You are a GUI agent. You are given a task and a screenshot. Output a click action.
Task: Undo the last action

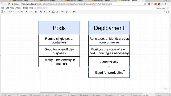point(27,12)
